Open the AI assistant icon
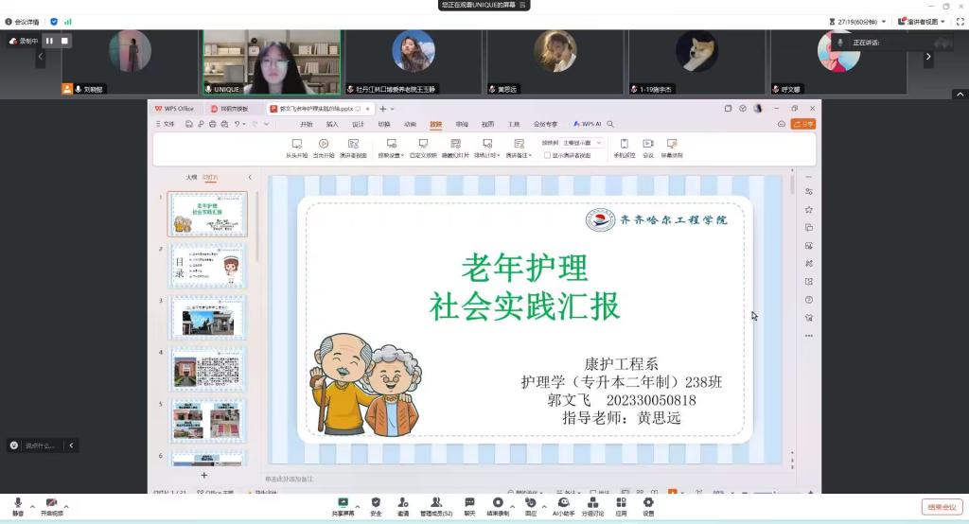Image resolution: width=969 pixels, height=524 pixels. point(563,503)
